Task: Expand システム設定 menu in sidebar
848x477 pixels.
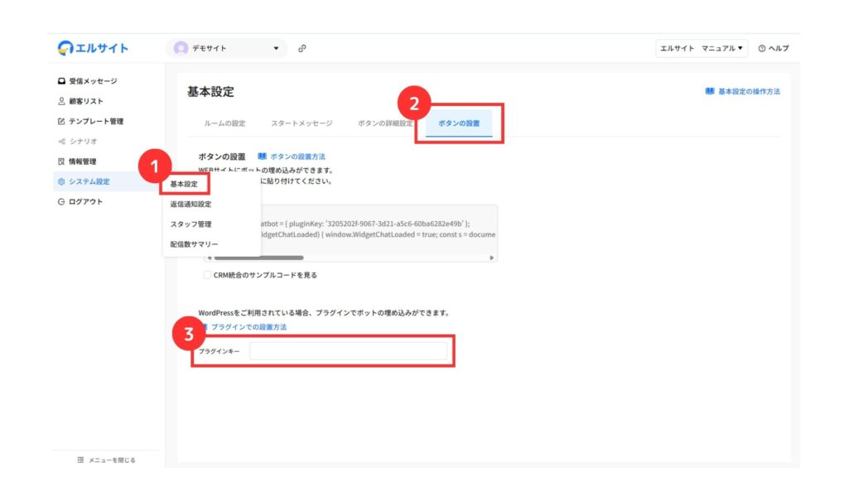Action: [x=89, y=181]
